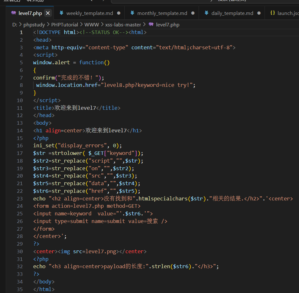
Task: Click the str_replace "href" line
Action: coord(87,191)
